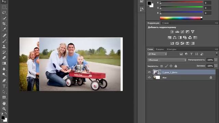This screenshot has width=219, height=123.
Task: Select the Dodge tool
Action: [4, 74]
